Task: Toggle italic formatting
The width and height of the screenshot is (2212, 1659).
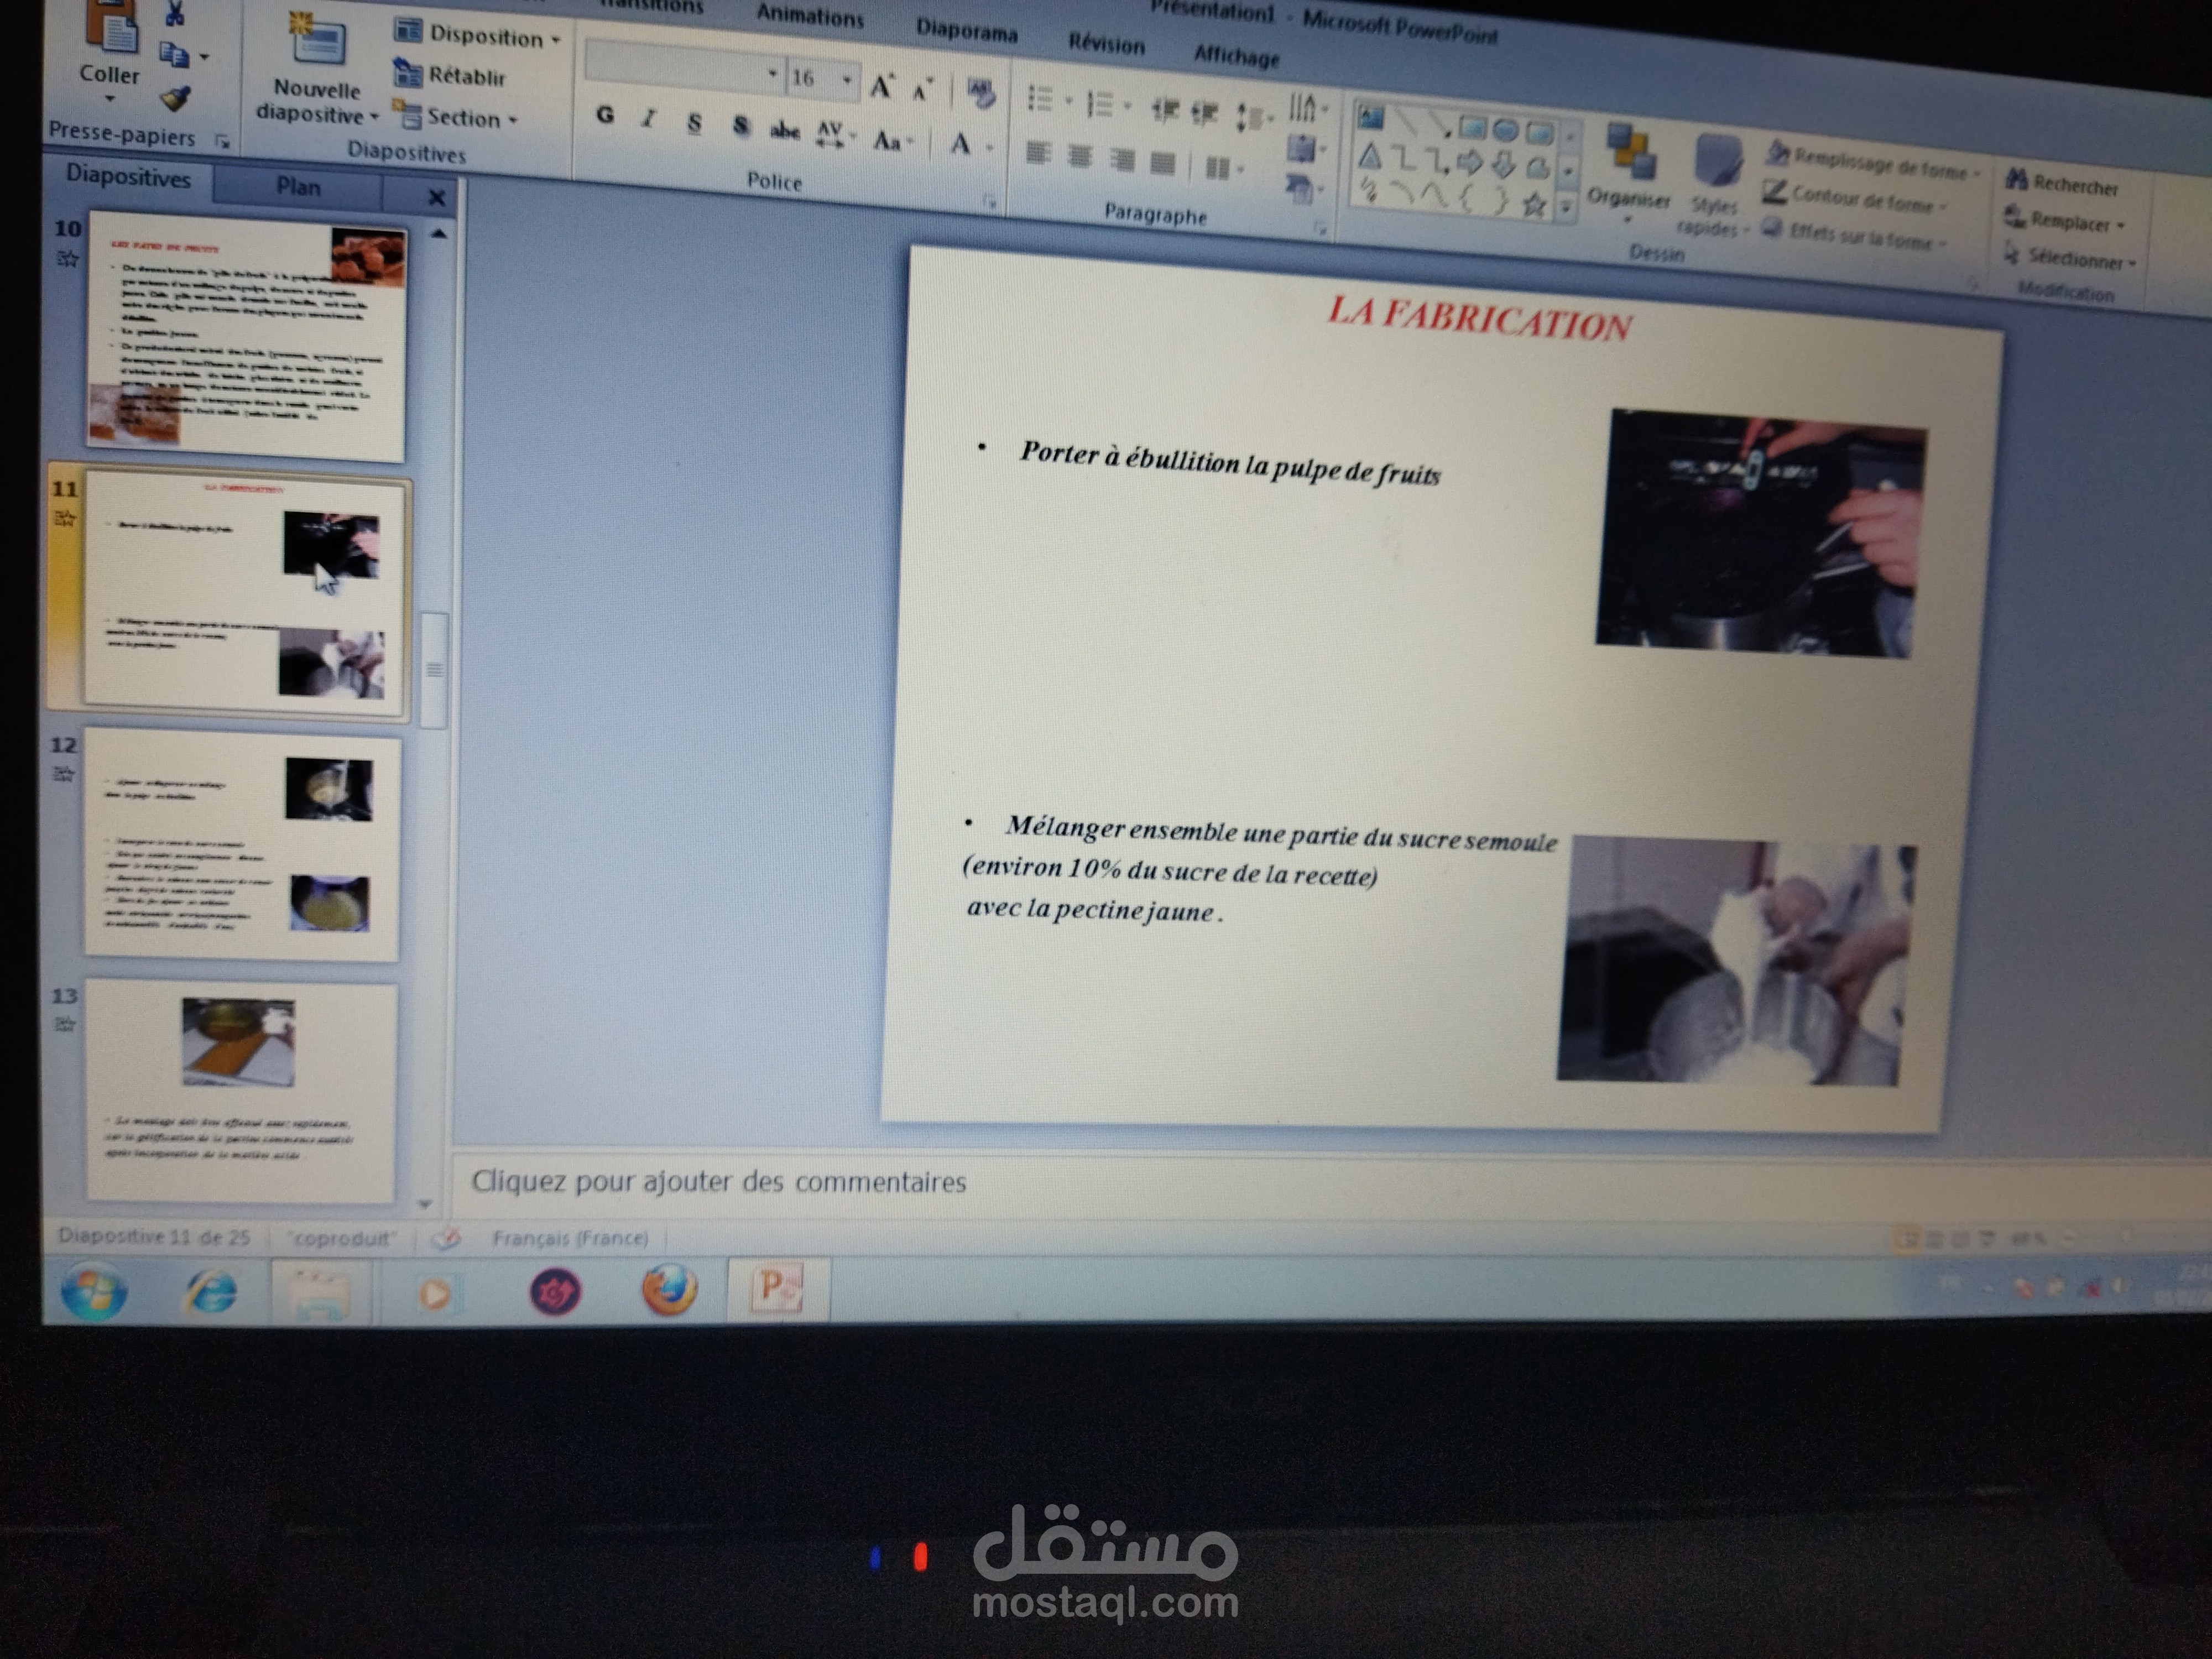Action: pyautogui.click(x=648, y=119)
